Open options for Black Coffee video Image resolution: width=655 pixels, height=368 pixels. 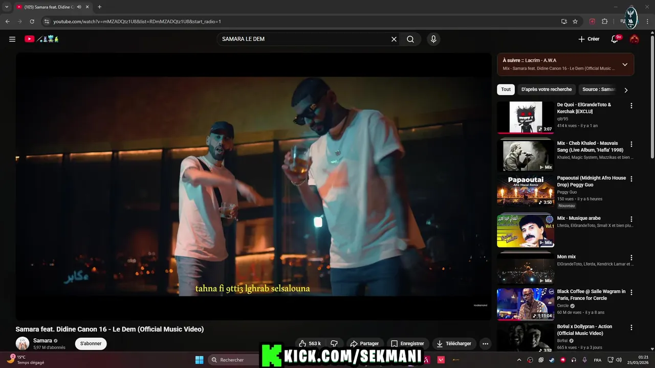631,292
